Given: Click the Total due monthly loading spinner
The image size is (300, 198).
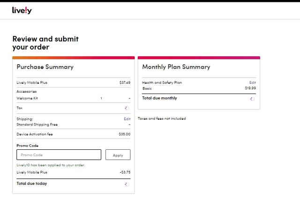Looking at the screenshot, I should [x=252, y=99].
